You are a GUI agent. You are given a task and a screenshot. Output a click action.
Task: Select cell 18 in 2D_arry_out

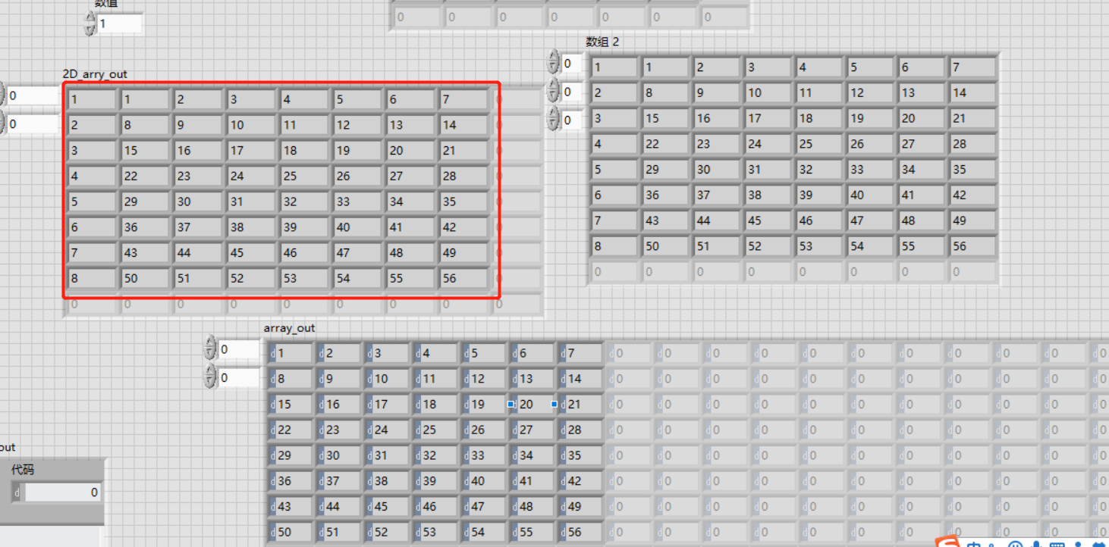point(304,151)
